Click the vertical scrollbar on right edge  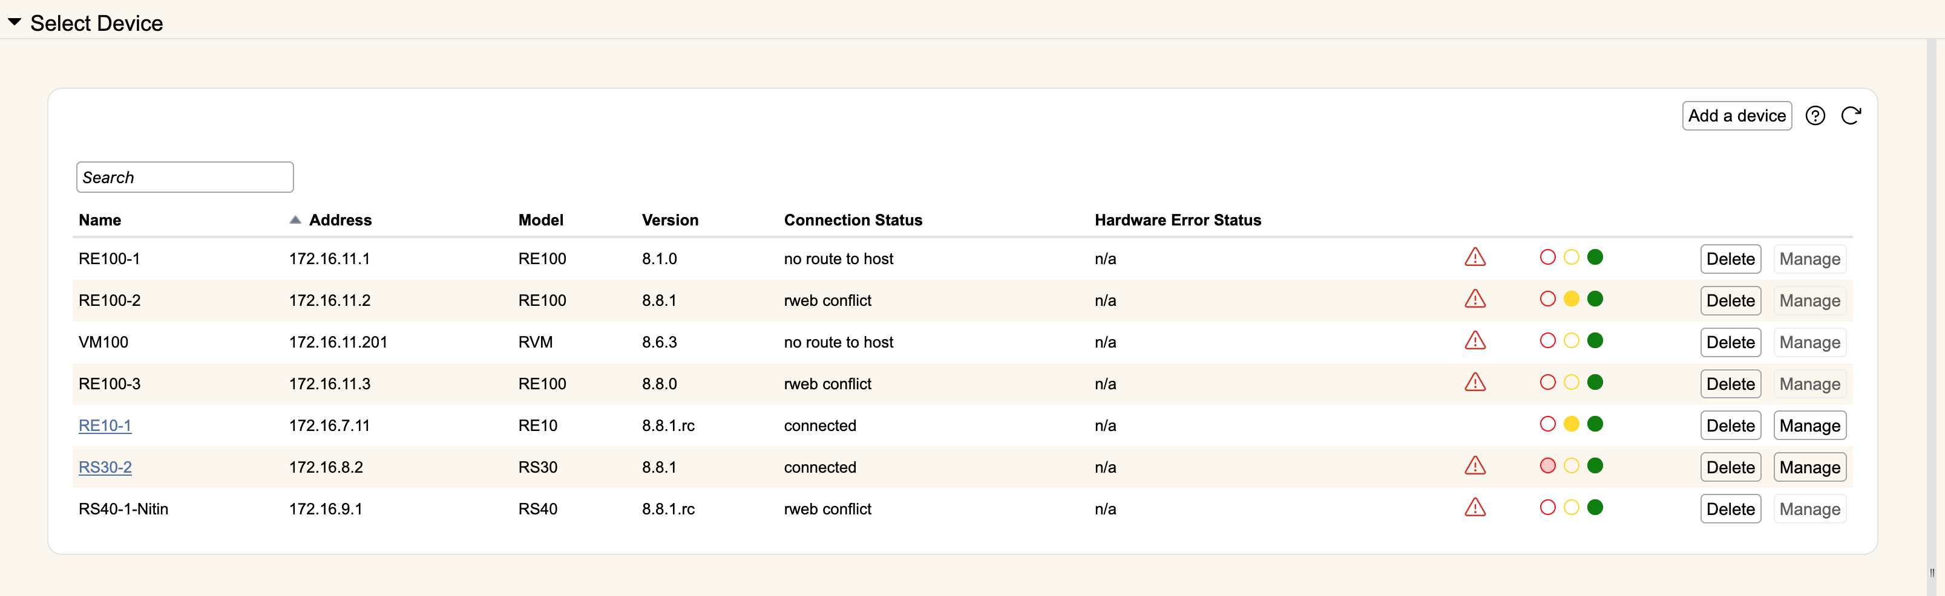pos(1932,317)
